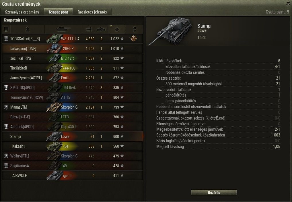Click platoon 3 badge beside SMG_DK
This screenshot has width=292, height=202.
[6, 87]
